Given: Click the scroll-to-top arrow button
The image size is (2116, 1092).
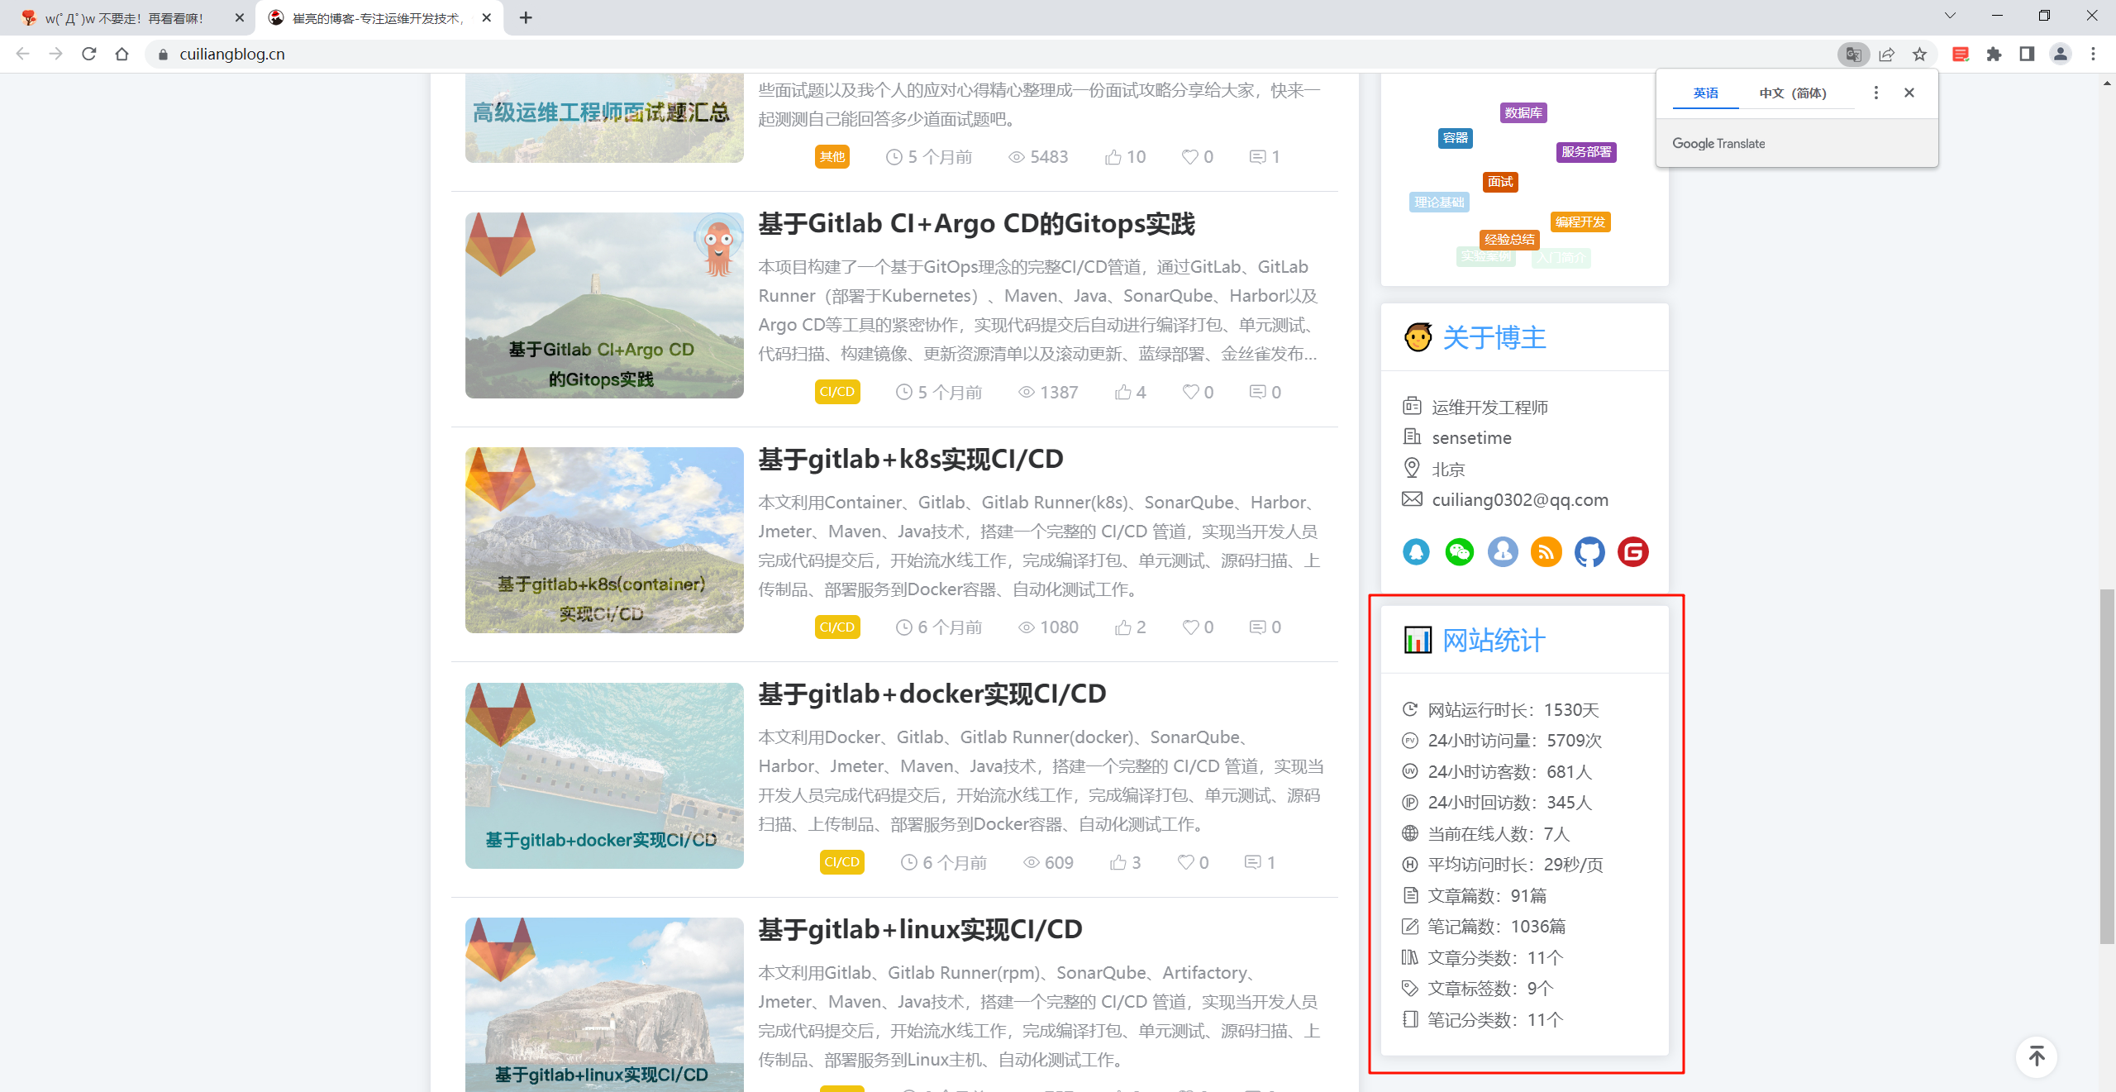Looking at the screenshot, I should tap(2037, 1056).
